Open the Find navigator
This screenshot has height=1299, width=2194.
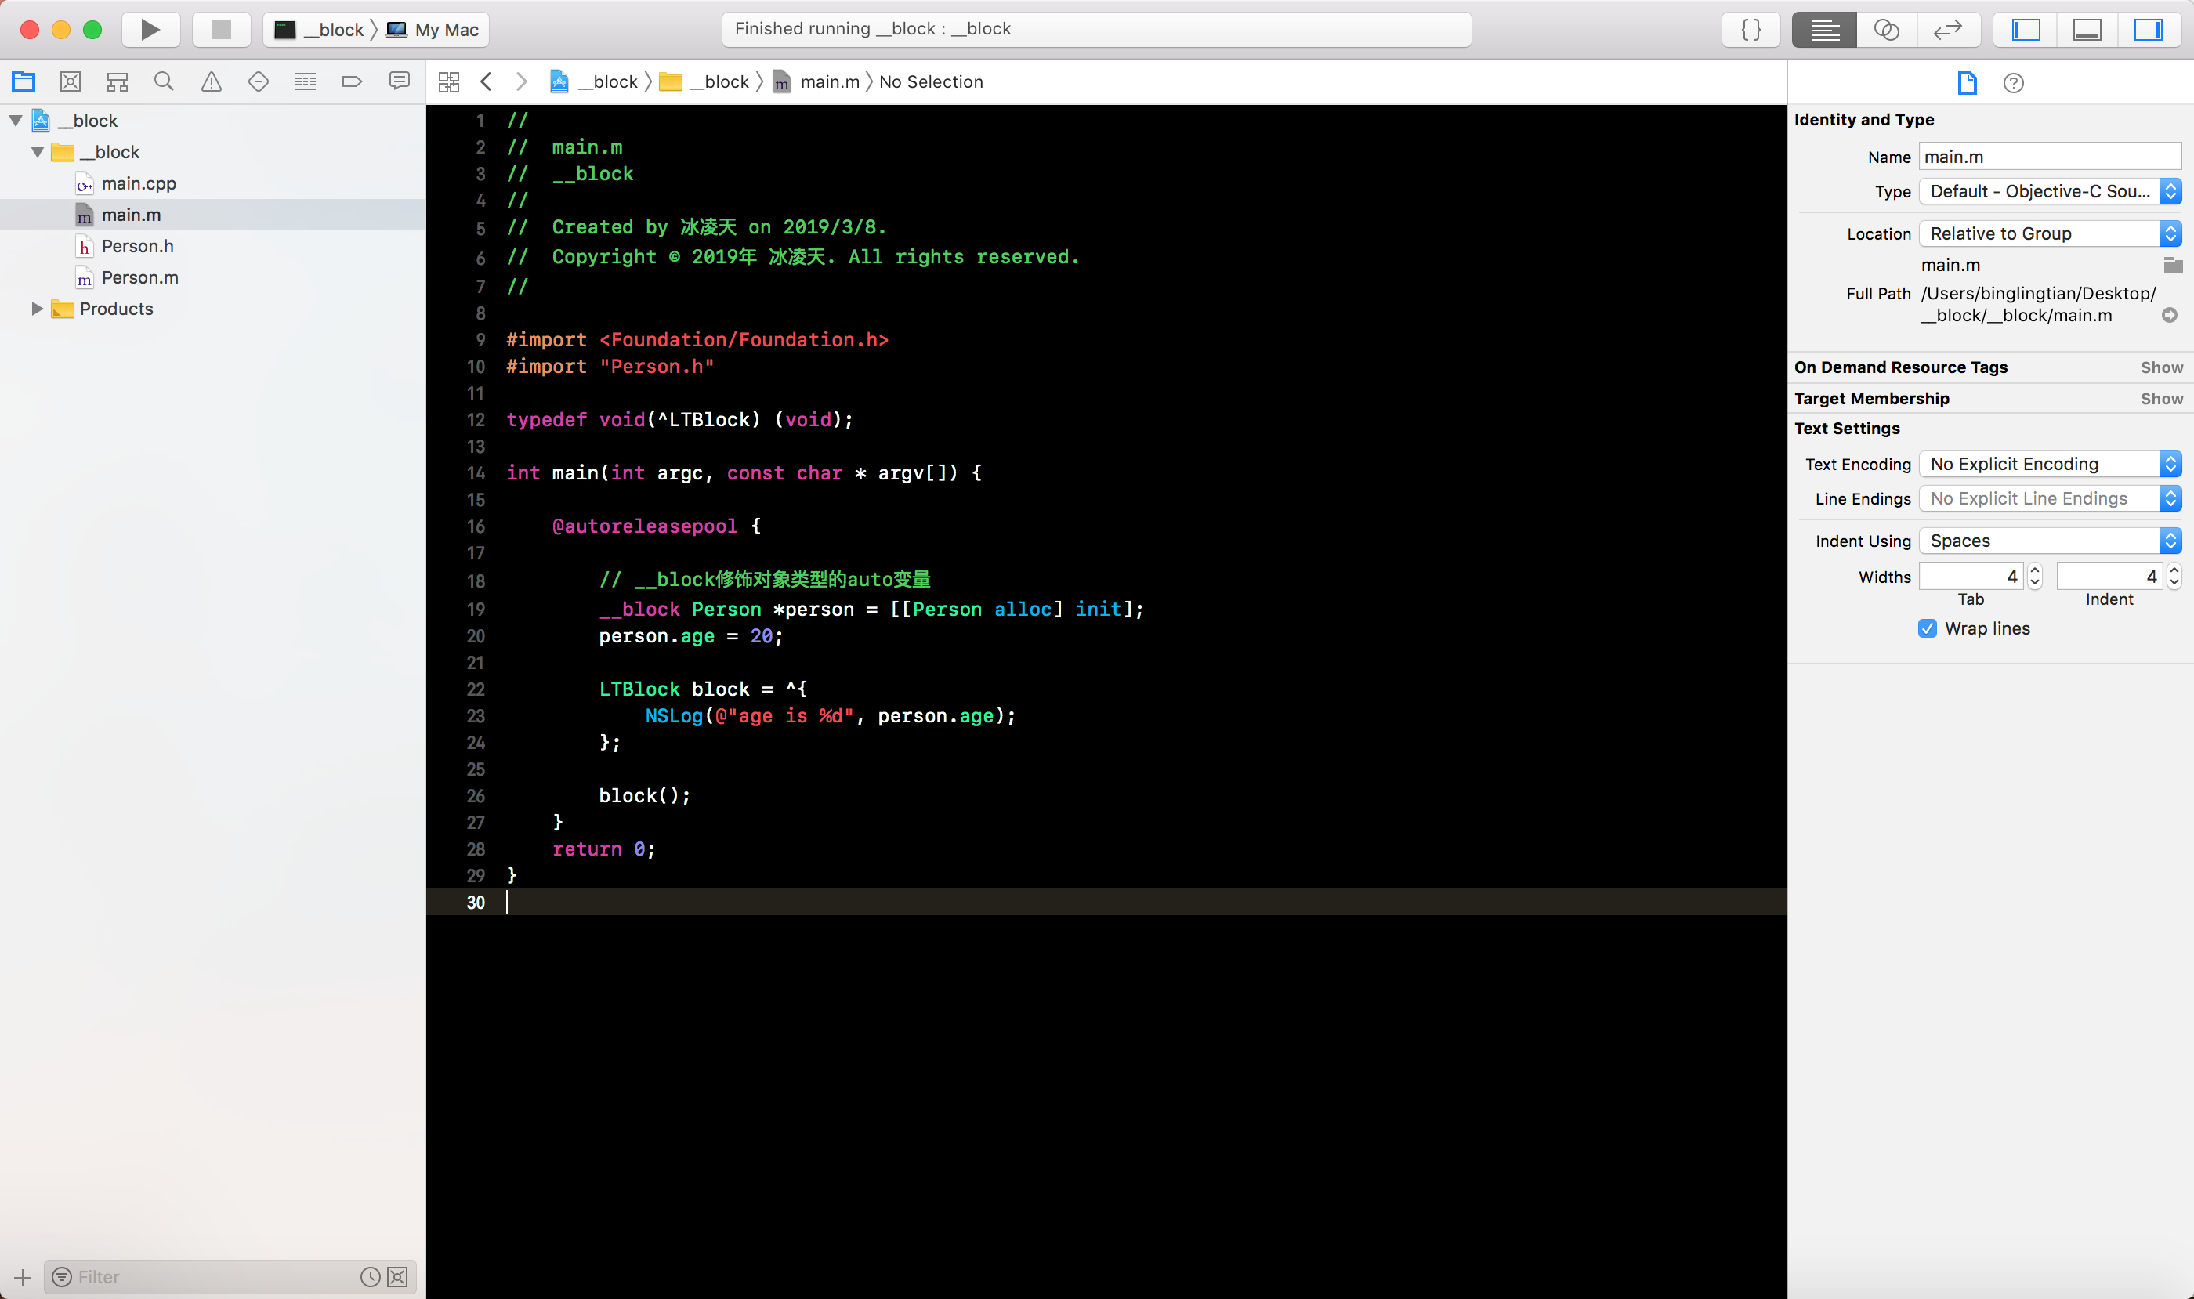(x=164, y=81)
